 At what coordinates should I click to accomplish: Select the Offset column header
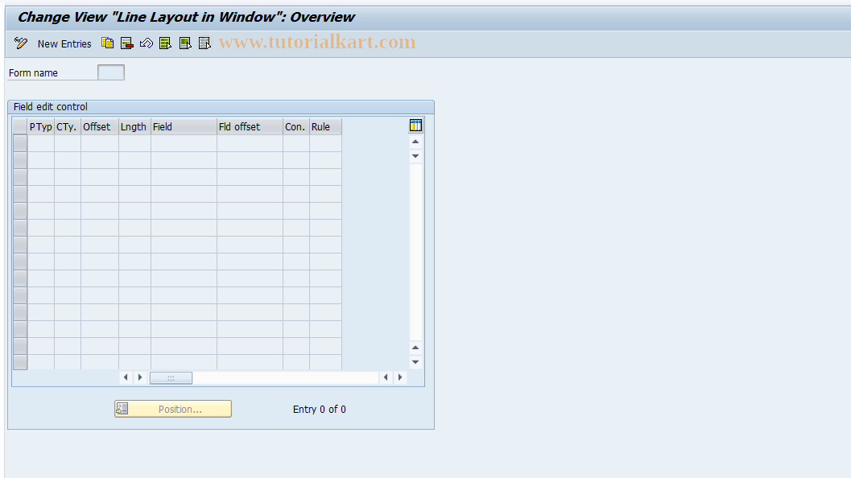[99, 127]
